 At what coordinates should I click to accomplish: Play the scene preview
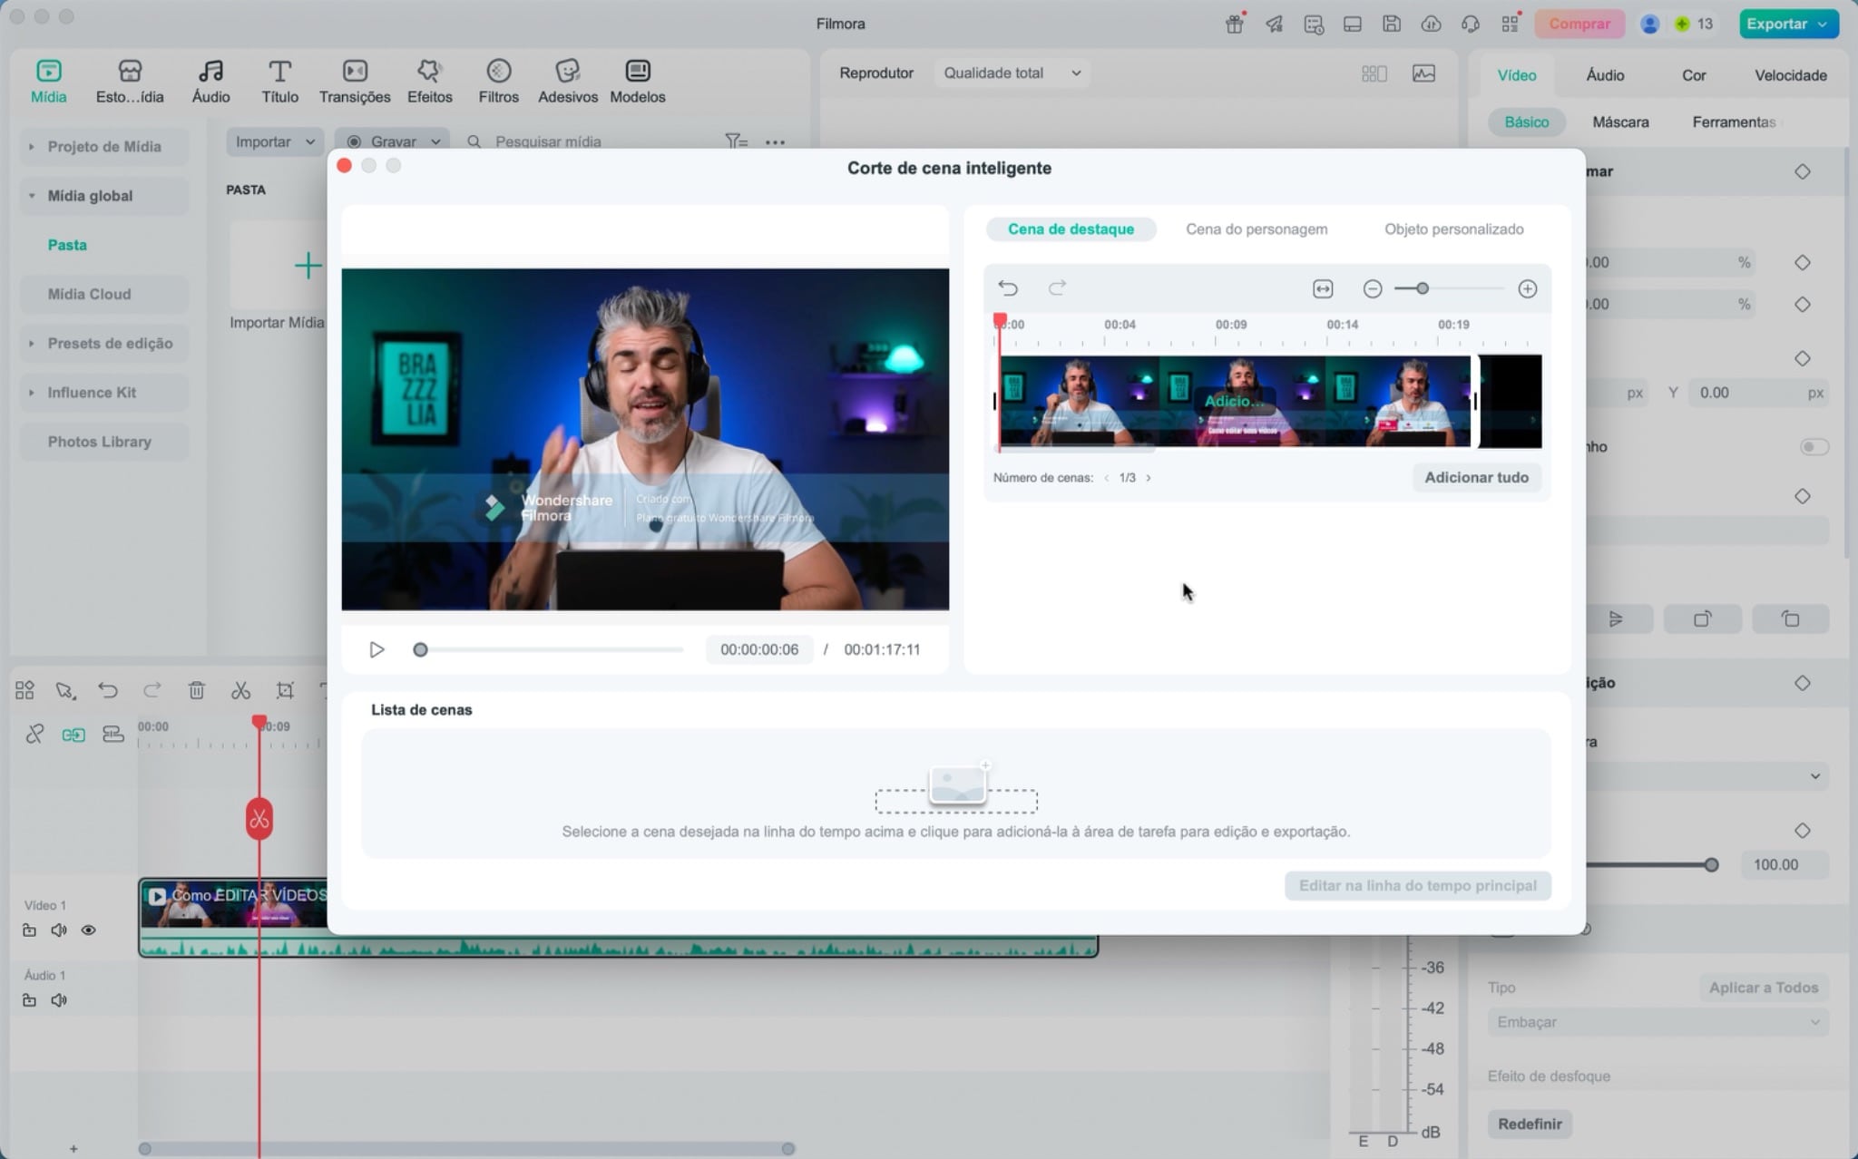pyautogui.click(x=376, y=649)
